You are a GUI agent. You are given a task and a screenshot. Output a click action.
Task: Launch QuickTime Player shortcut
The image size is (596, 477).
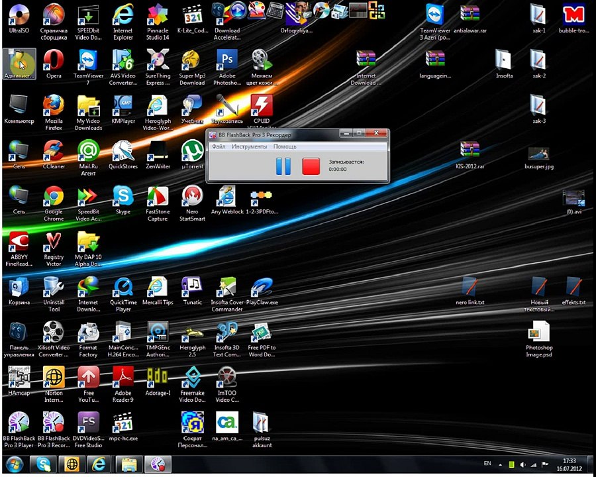(123, 293)
